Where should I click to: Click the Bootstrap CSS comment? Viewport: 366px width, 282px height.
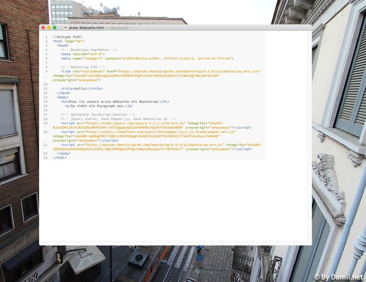[x=83, y=67]
